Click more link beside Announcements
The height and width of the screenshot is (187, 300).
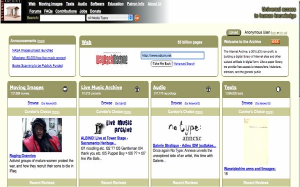[41, 41]
